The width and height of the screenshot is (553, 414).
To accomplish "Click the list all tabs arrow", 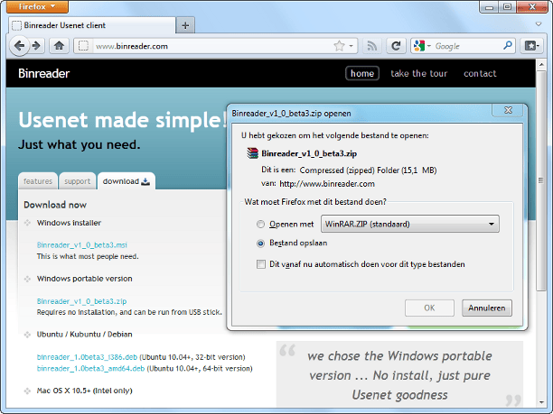I will point(539,24).
